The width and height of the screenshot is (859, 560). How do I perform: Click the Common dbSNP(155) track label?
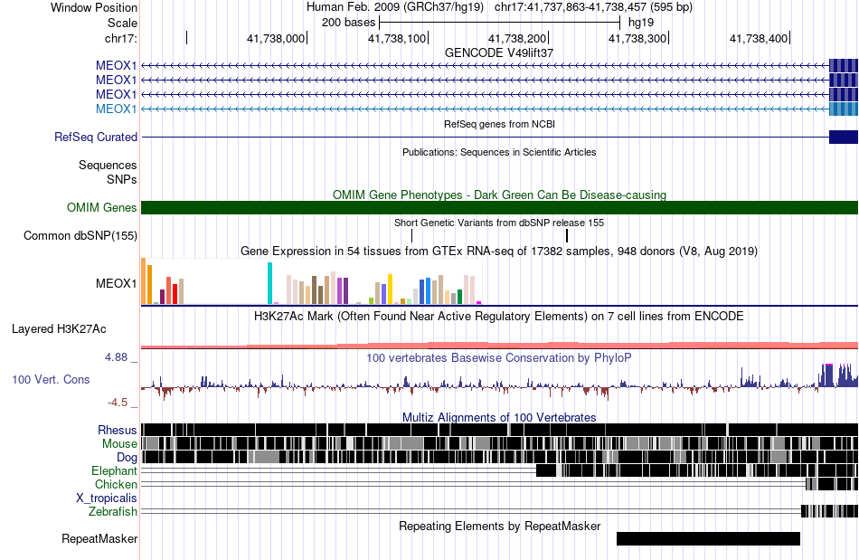click(80, 235)
